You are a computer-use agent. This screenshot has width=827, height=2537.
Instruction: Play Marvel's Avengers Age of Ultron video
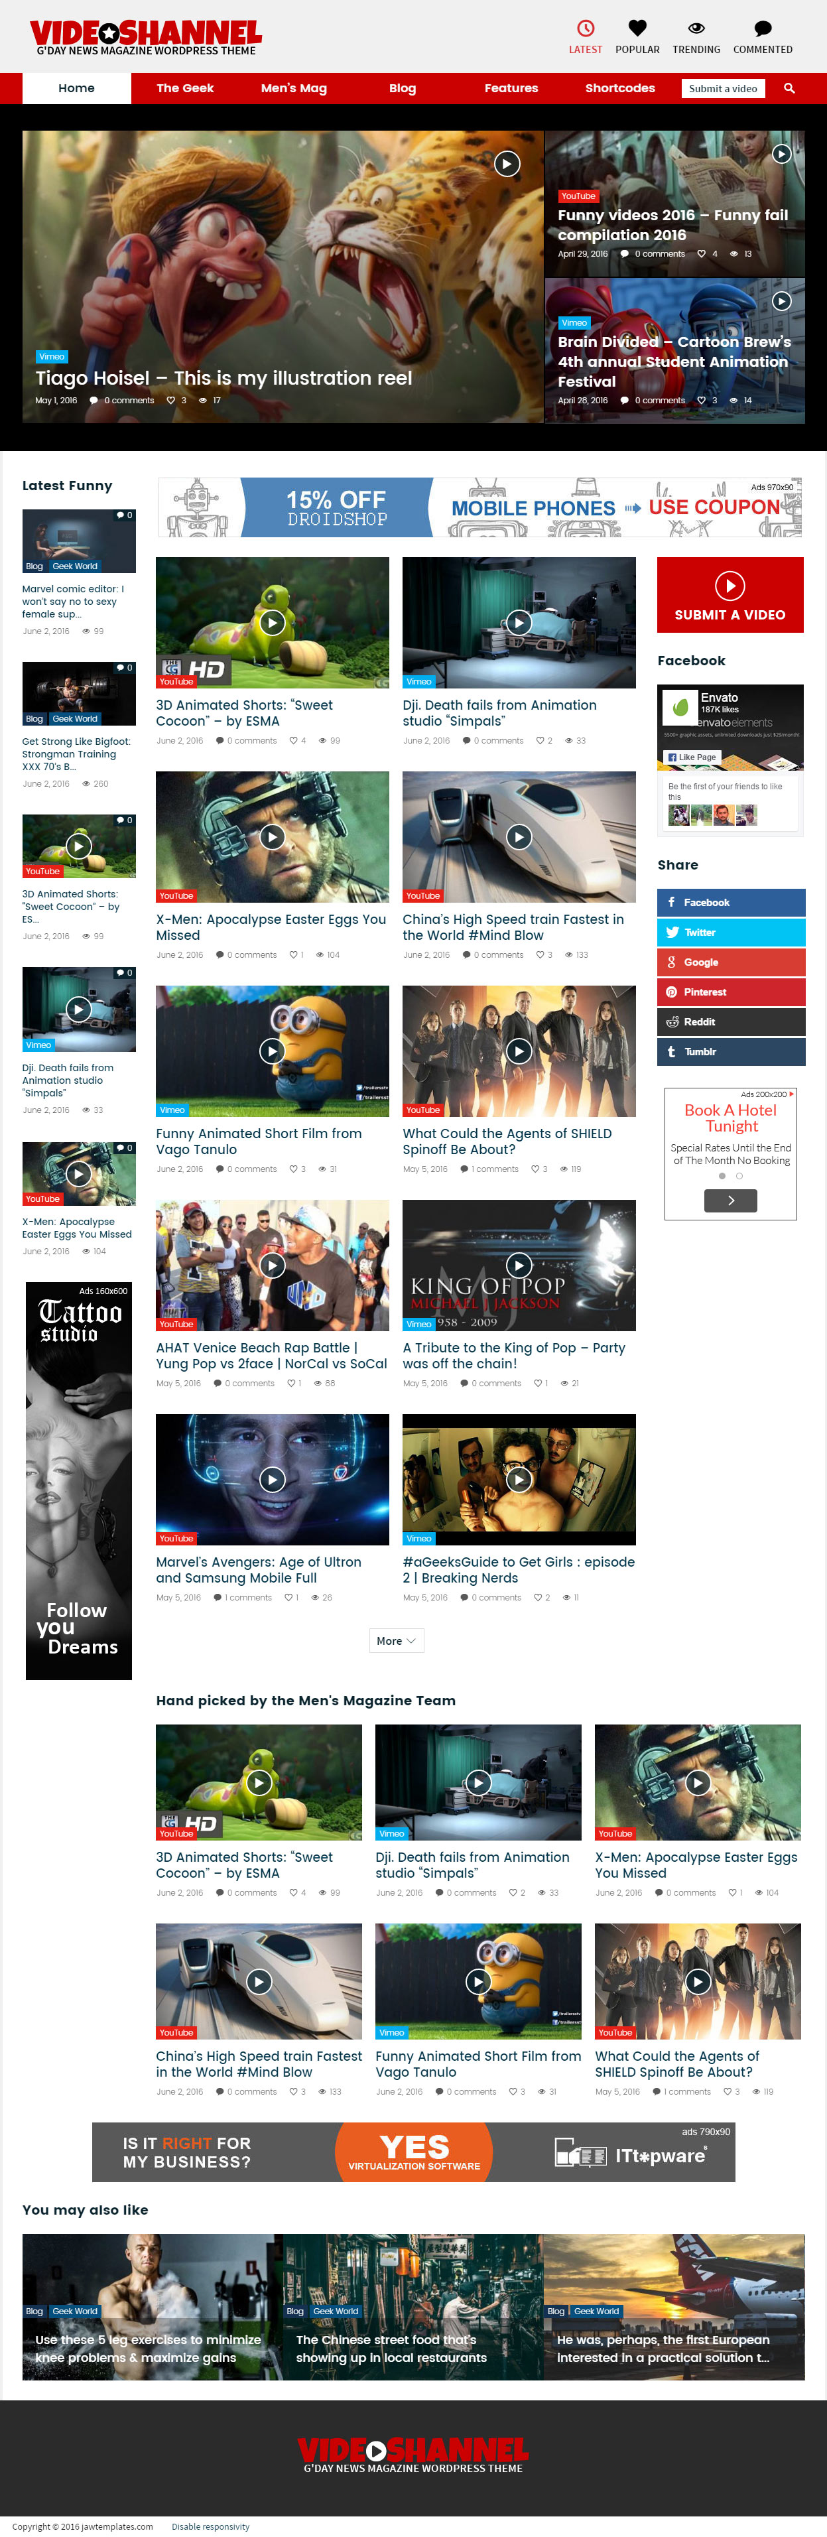[x=272, y=1479]
